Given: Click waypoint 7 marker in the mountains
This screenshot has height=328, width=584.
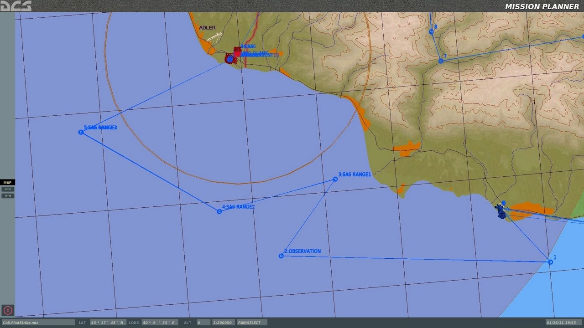Looking at the screenshot, I should tap(441, 61).
